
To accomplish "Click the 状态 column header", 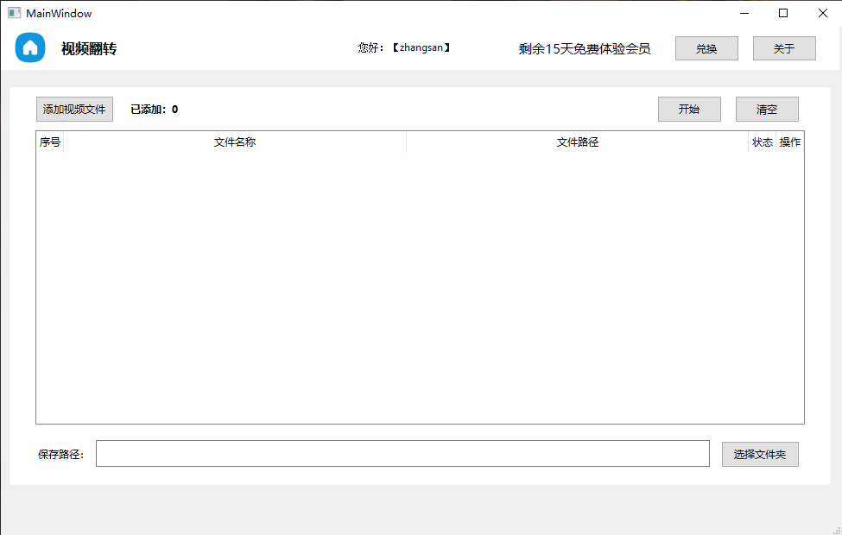I will 762,142.
